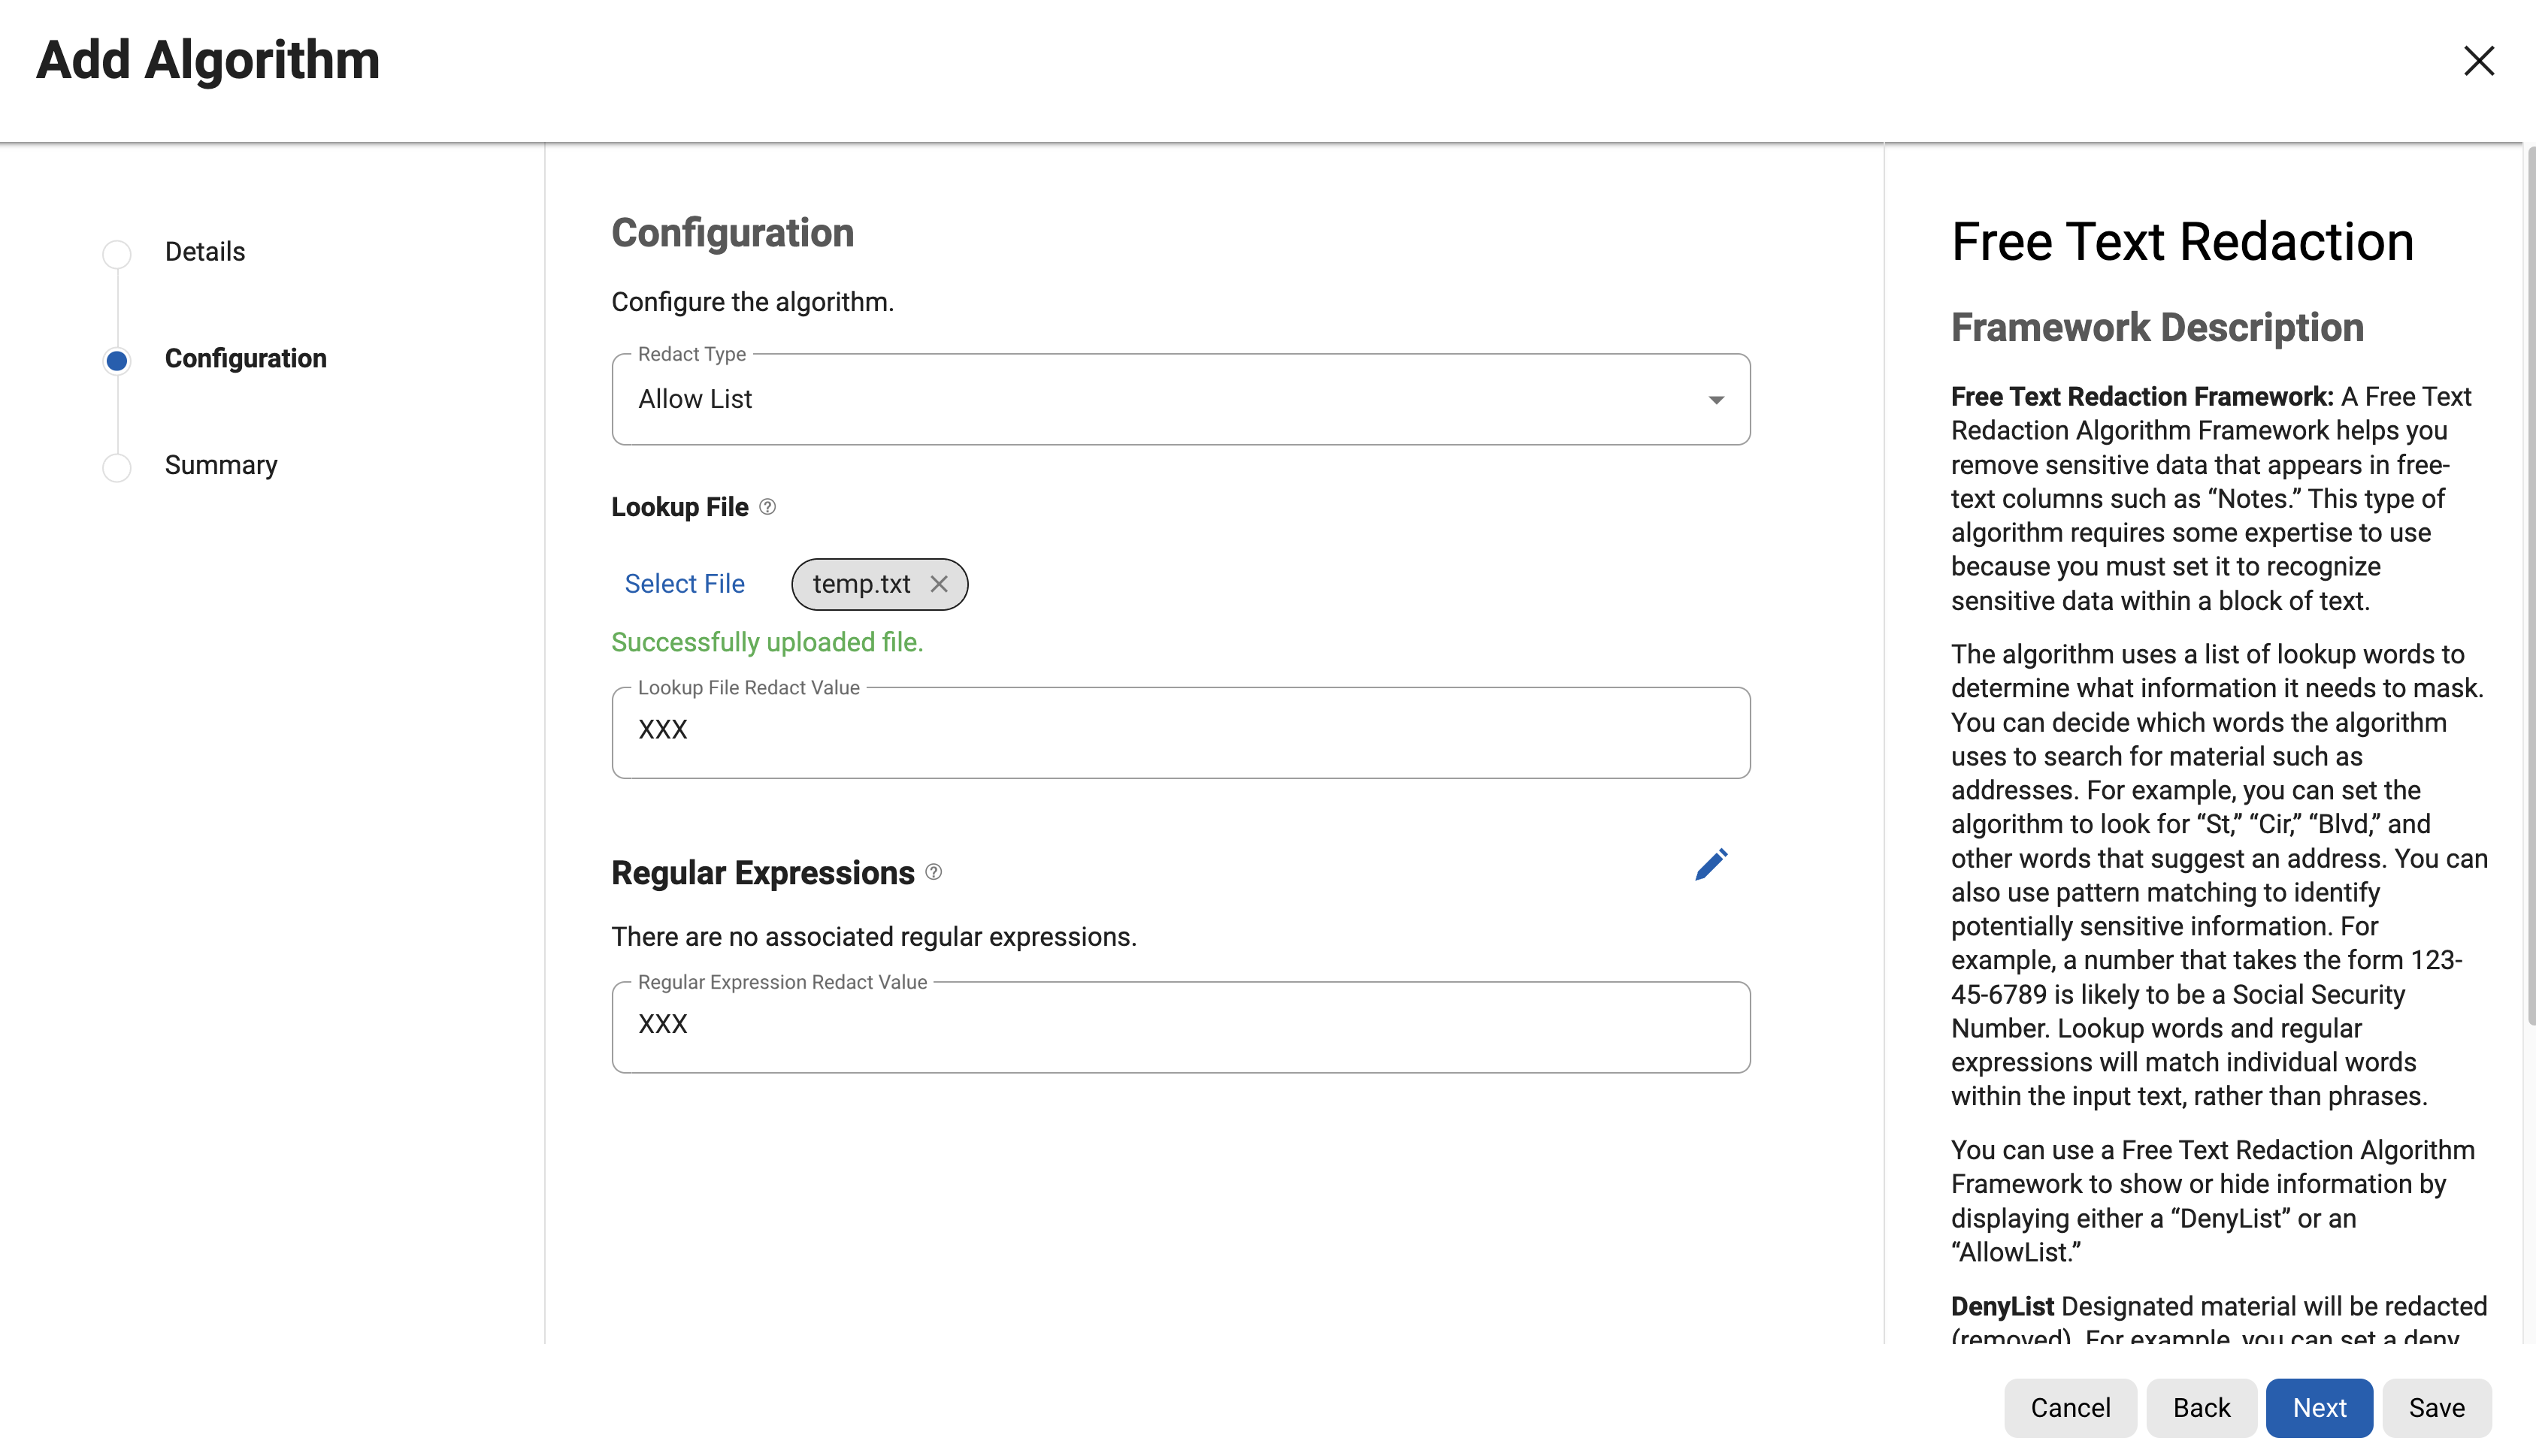Click the Cancel button
2536x1456 pixels.
[2070, 1407]
